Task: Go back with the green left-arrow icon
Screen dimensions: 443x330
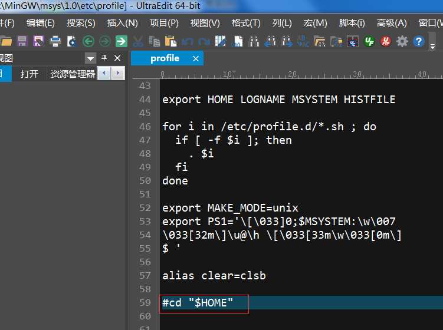Action: click(88, 41)
